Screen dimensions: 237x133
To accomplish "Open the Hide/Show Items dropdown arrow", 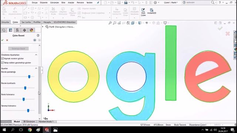I will click(150, 23).
